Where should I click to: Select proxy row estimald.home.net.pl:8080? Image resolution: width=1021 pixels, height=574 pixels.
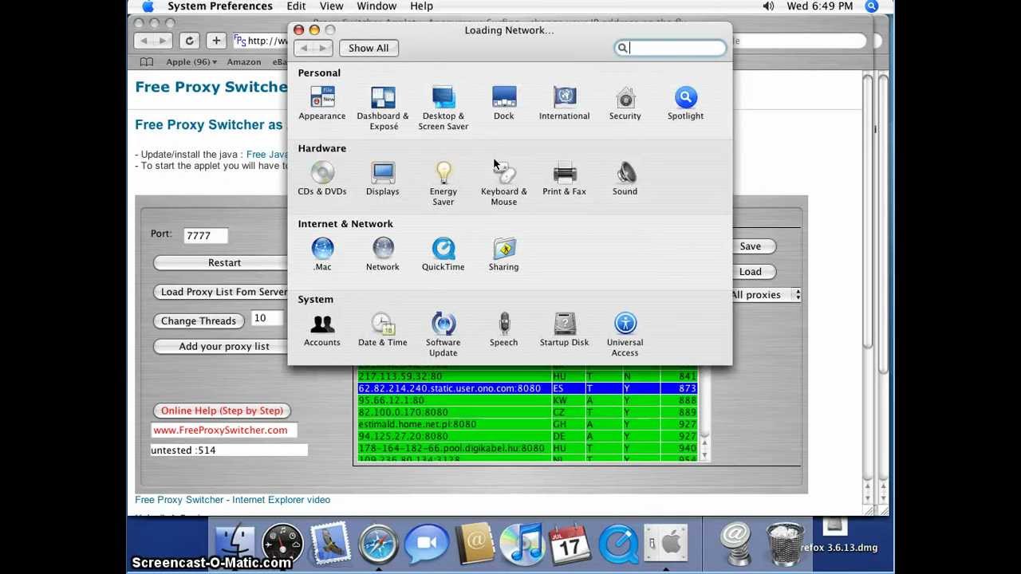[x=527, y=424]
